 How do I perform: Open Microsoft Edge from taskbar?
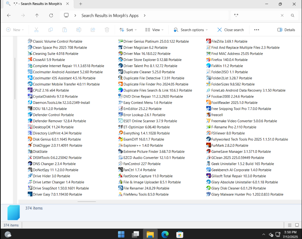(165, 234)
